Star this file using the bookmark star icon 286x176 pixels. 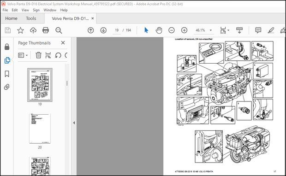pyautogui.click(x=20, y=30)
